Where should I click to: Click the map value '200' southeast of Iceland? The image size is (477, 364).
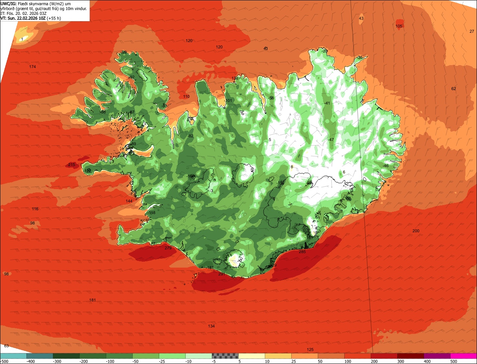pyautogui.click(x=416, y=231)
